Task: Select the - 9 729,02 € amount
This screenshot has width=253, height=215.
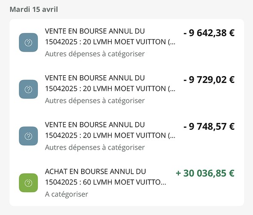Action: (x=209, y=80)
